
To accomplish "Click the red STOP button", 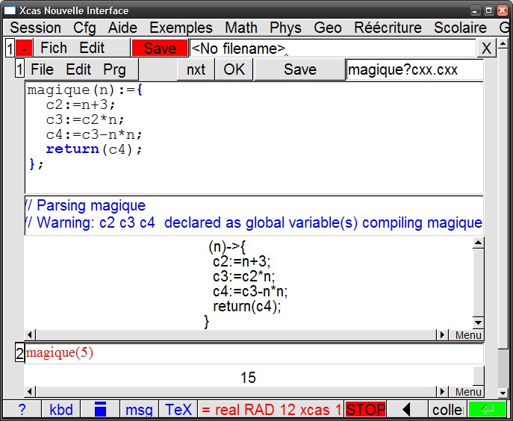I will 365,409.
